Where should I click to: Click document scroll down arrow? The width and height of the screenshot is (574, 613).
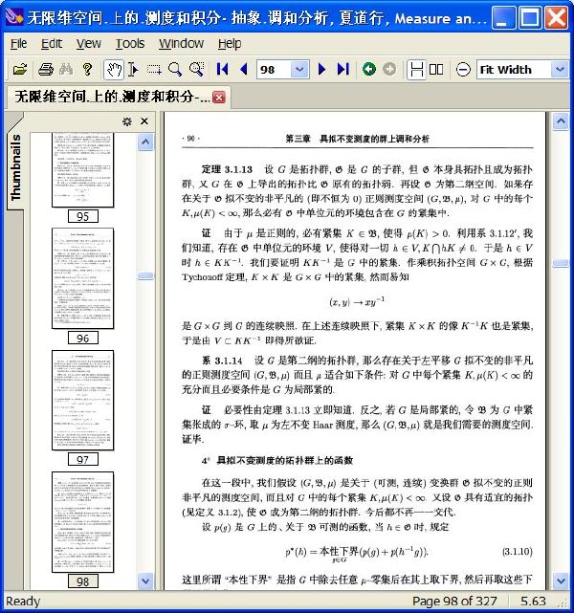pos(561,580)
